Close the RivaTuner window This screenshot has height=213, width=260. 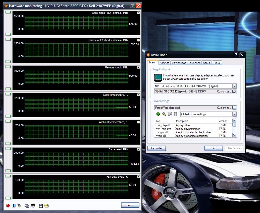(x=242, y=55)
